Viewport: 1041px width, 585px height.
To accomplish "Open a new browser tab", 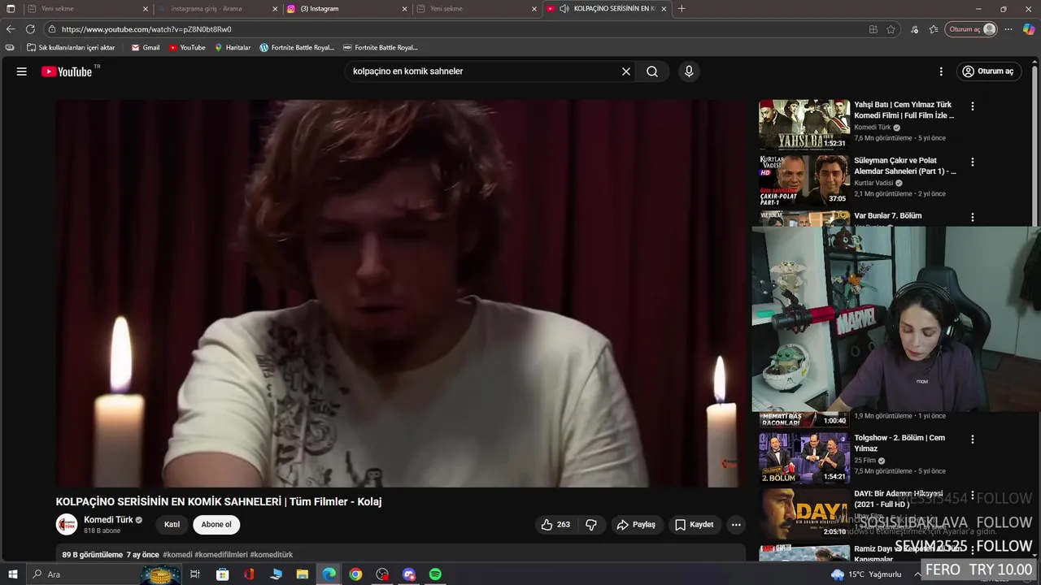I will coord(682,9).
